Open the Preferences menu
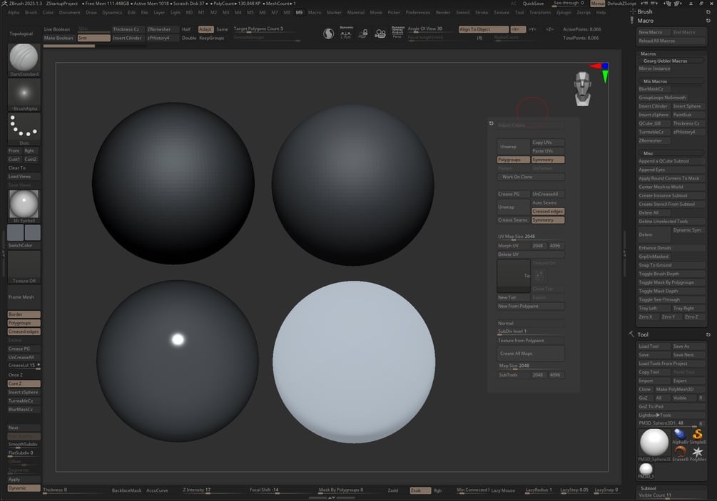 [x=418, y=12]
